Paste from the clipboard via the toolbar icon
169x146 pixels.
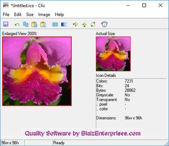[x=34, y=24]
